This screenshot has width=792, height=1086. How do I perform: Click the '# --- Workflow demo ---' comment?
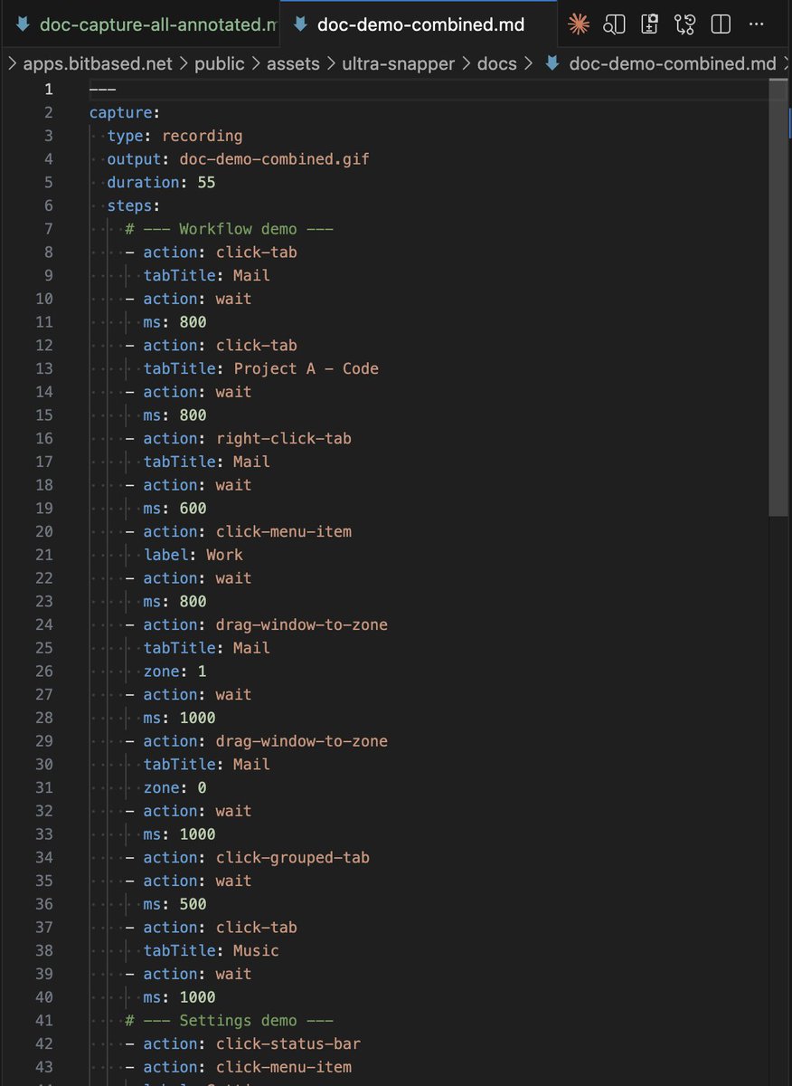click(230, 229)
